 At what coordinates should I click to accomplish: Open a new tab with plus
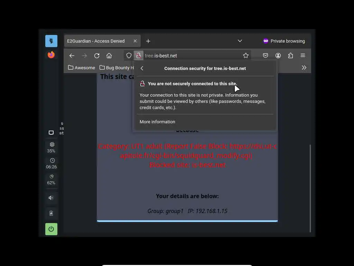tap(148, 41)
